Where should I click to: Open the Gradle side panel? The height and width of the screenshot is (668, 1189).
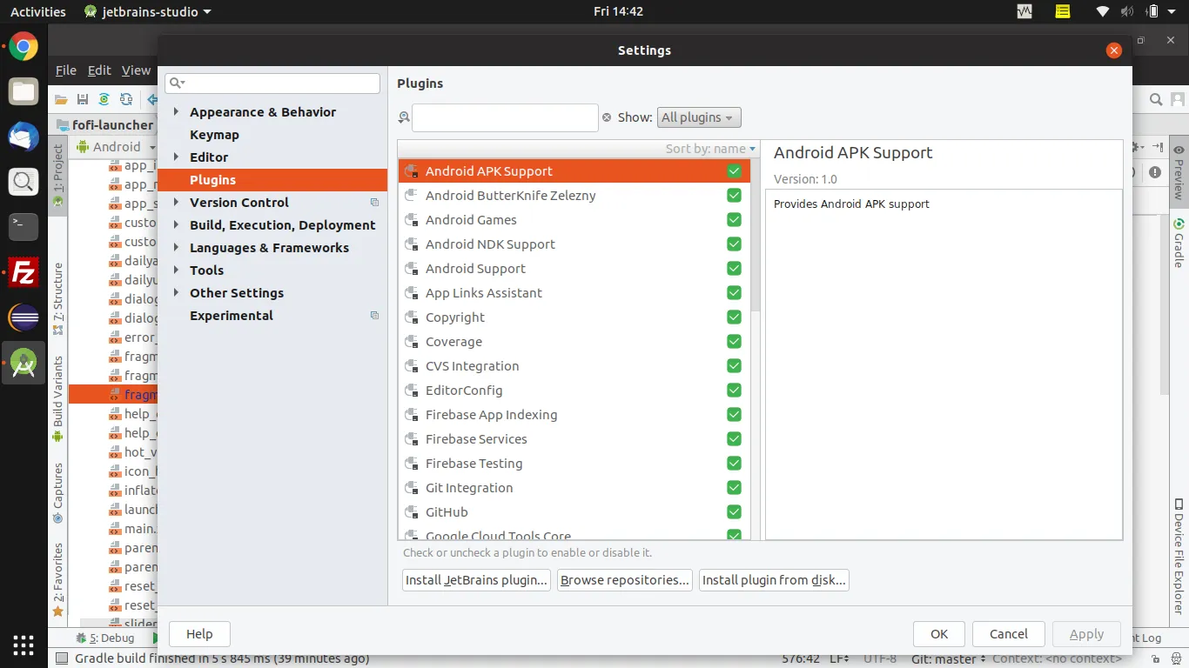coord(1179,243)
